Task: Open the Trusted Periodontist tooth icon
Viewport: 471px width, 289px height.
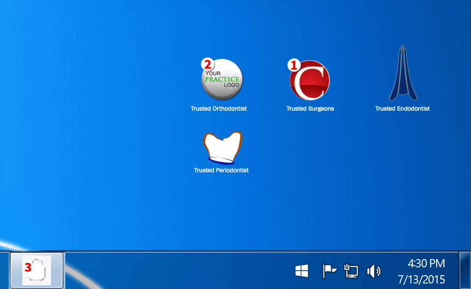Action: coord(223,148)
